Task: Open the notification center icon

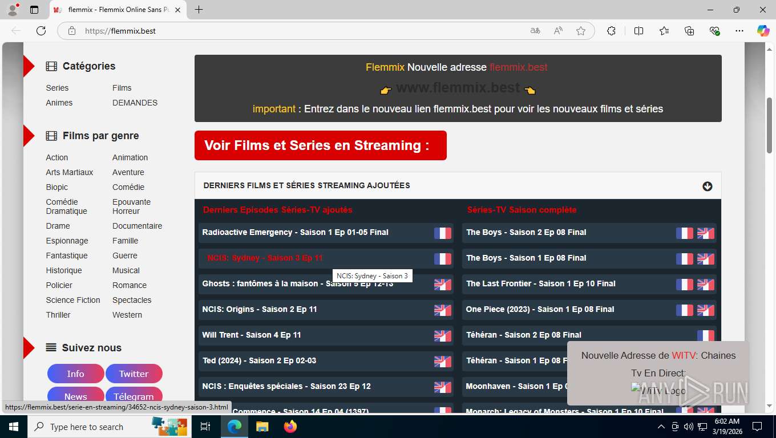Action: [757, 427]
